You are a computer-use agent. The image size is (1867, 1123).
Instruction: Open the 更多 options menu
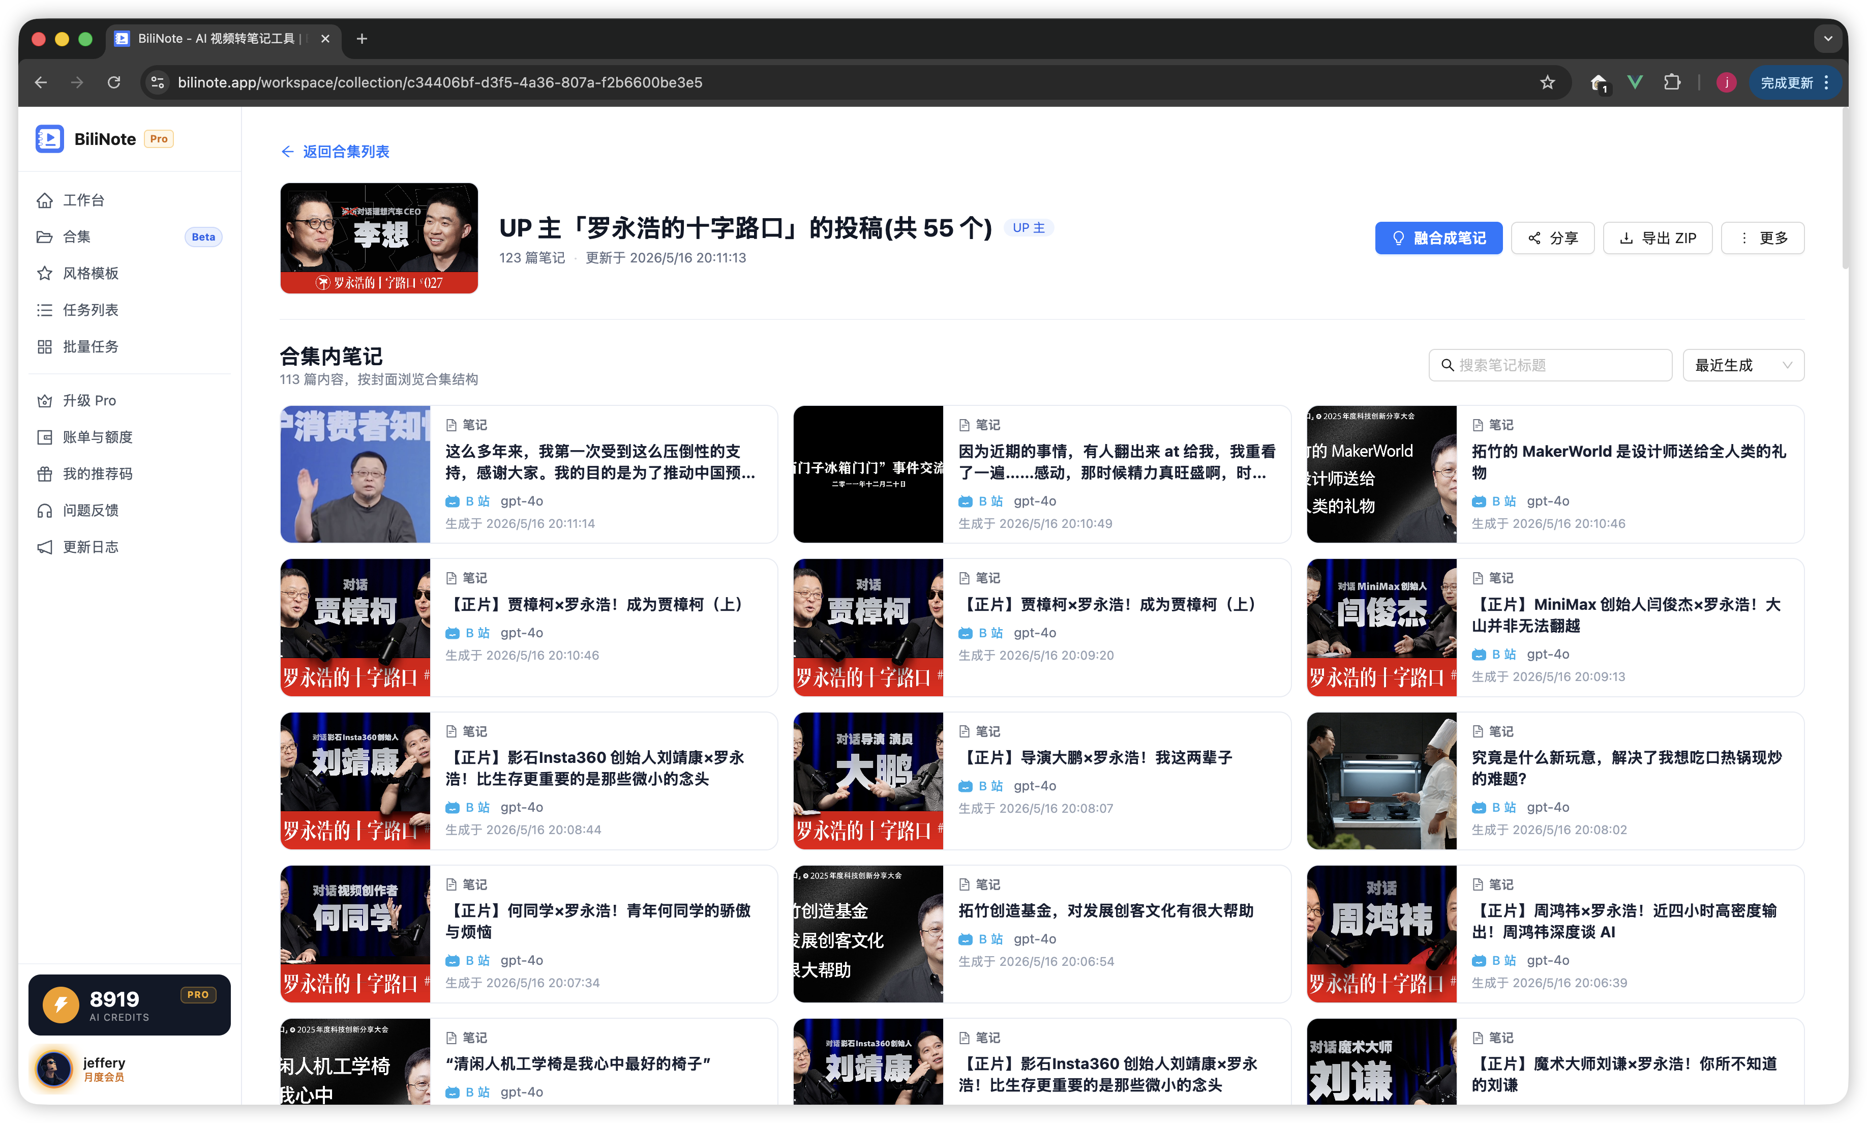tap(1762, 239)
